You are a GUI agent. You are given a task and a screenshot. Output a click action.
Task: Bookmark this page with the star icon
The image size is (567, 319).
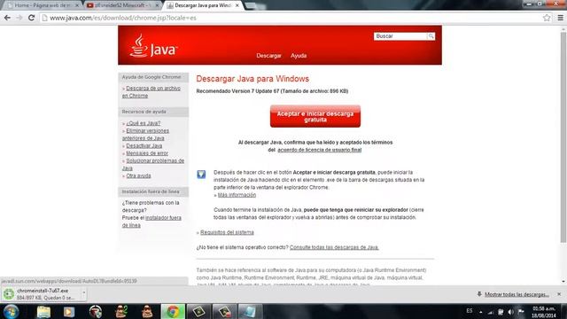pyautogui.click(x=547, y=18)
